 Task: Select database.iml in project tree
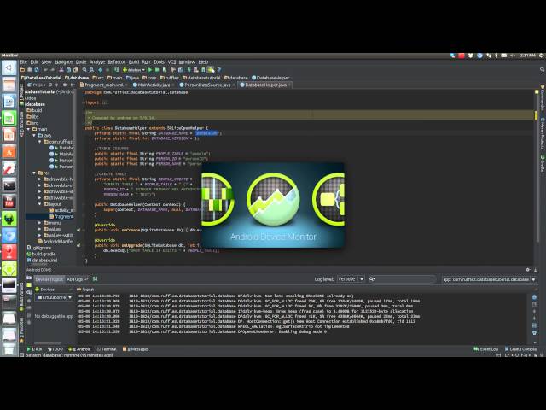click(42, 260)
